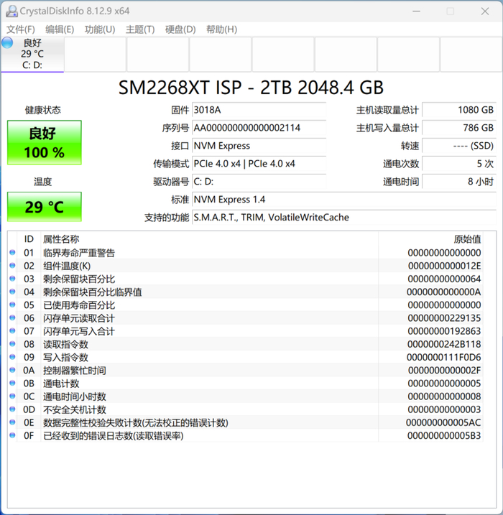The height and width of the screenshot is (515, 503).
Task: Click the rotation rate value ---- (SSD)
Action: click(459, 146)
